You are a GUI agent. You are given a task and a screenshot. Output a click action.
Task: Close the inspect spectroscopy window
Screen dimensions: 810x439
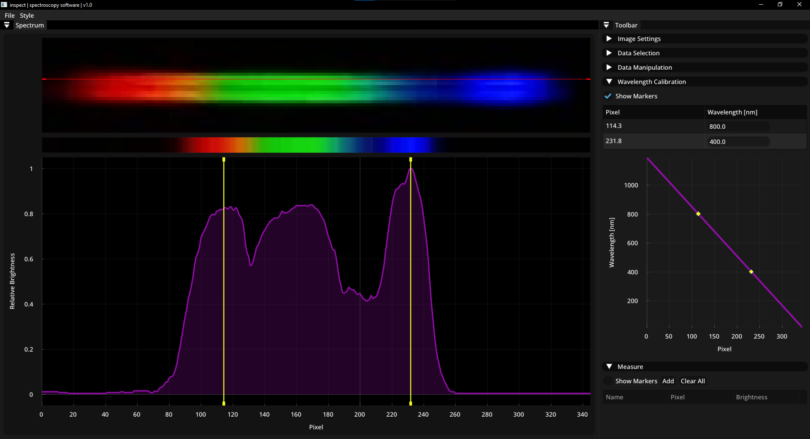[x=799, y=5]
